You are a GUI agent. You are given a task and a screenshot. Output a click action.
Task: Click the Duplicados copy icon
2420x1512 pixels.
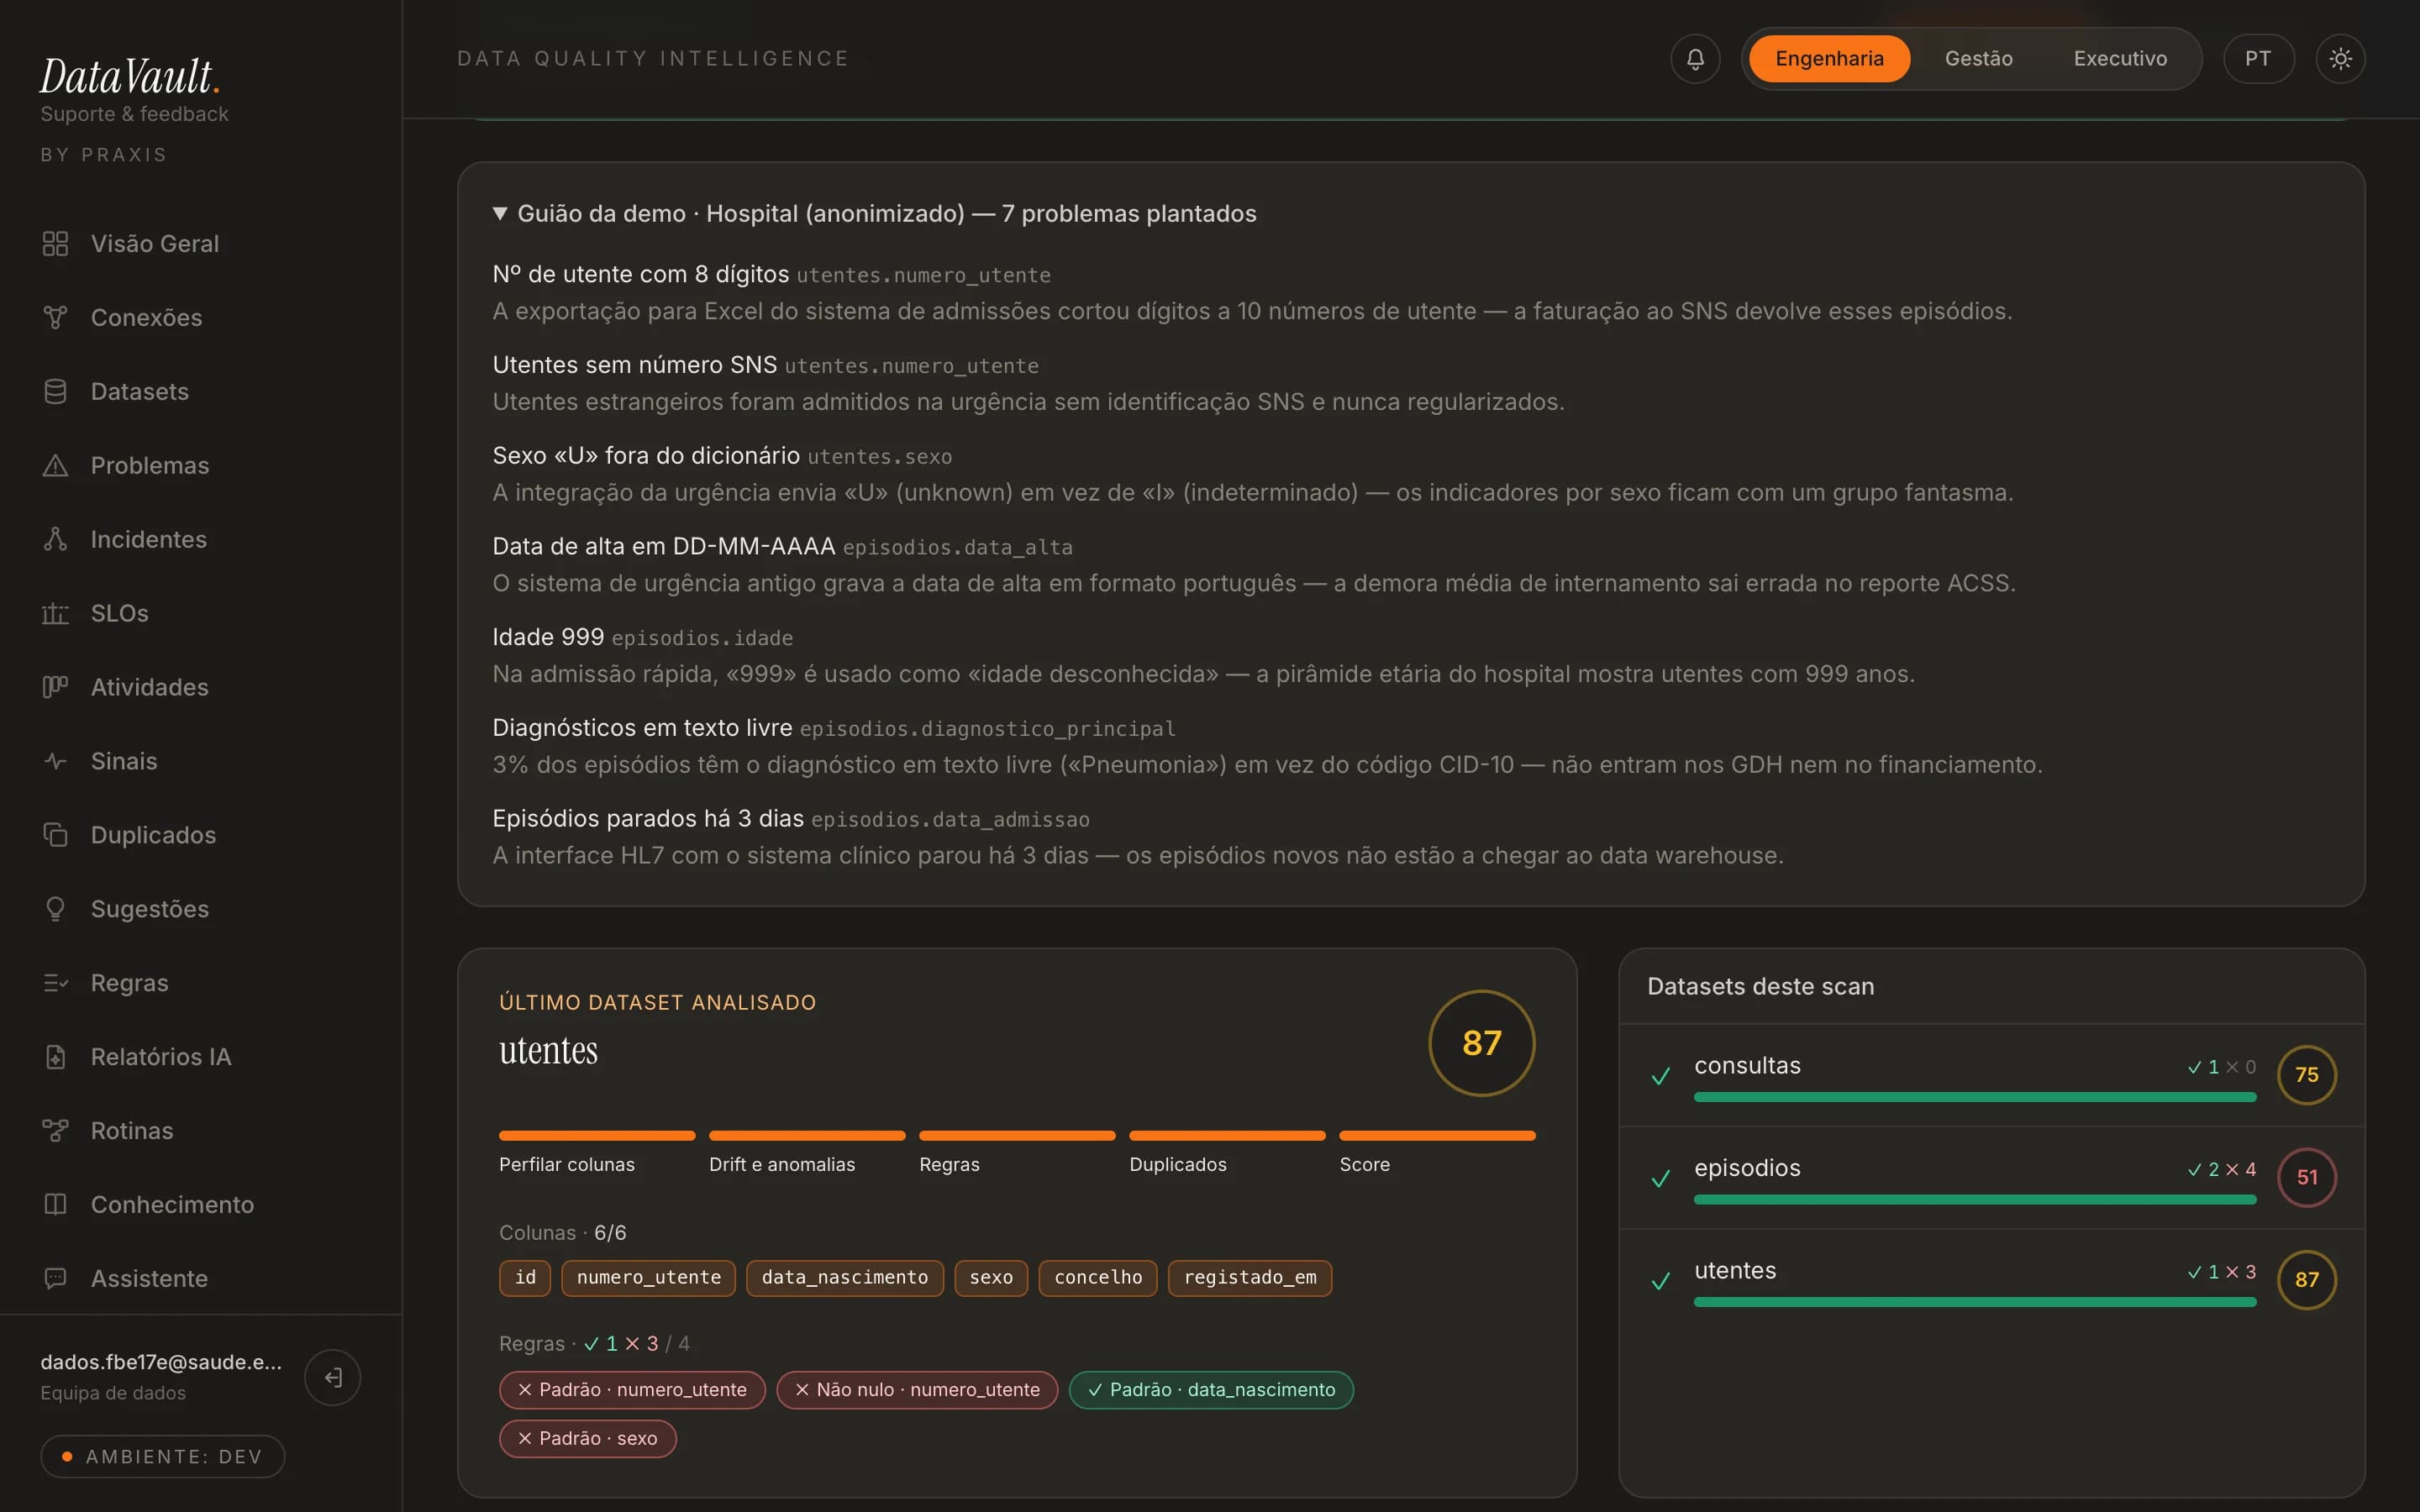[55, 835]
